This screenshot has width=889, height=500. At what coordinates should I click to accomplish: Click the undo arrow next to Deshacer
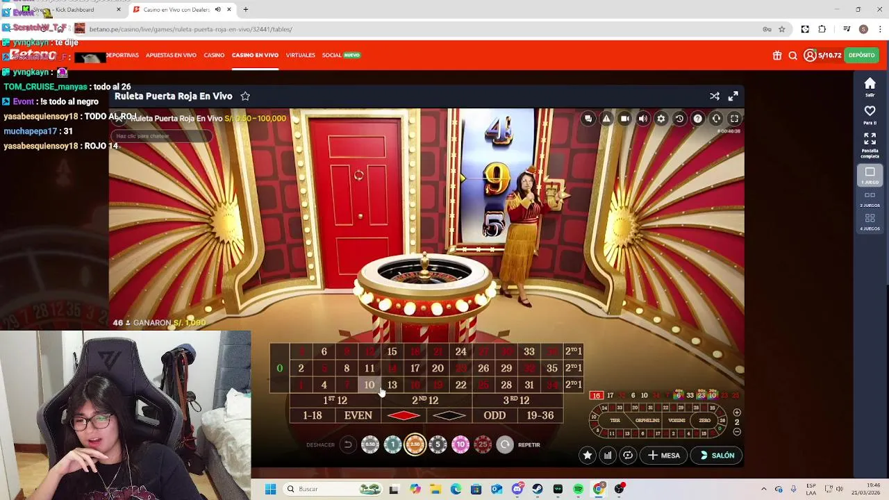tap(348, 444)
